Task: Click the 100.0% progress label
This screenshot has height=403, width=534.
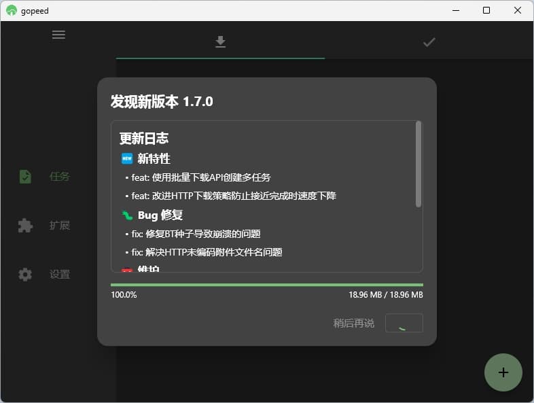Action: [124, 295]
